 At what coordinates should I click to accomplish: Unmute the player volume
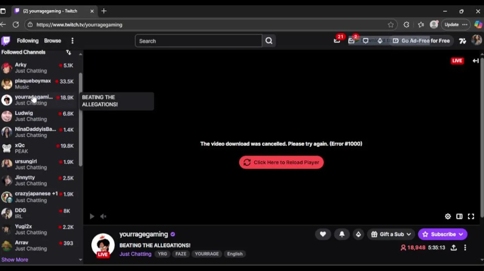coord(103,216)
